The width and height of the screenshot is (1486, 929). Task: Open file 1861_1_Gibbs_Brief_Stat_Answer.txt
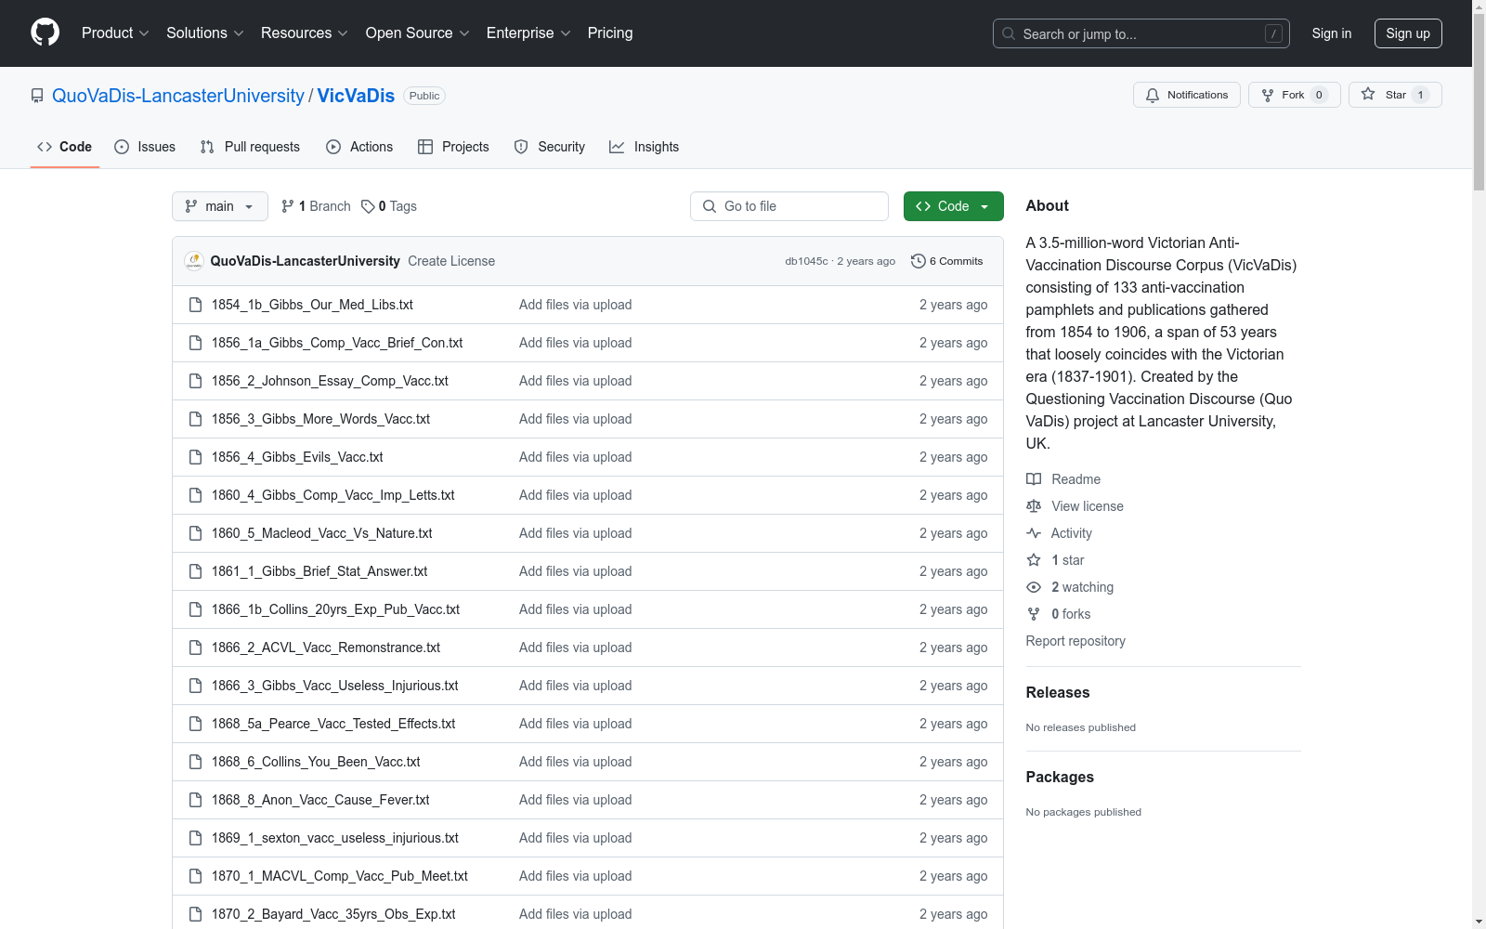click(x=319, y=571)
